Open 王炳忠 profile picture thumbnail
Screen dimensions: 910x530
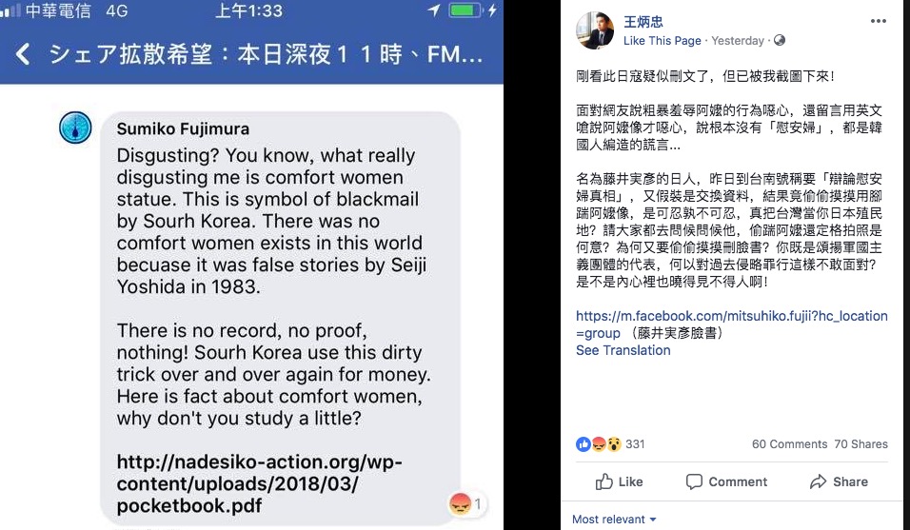pyautogui.click(x=595, y=30)
